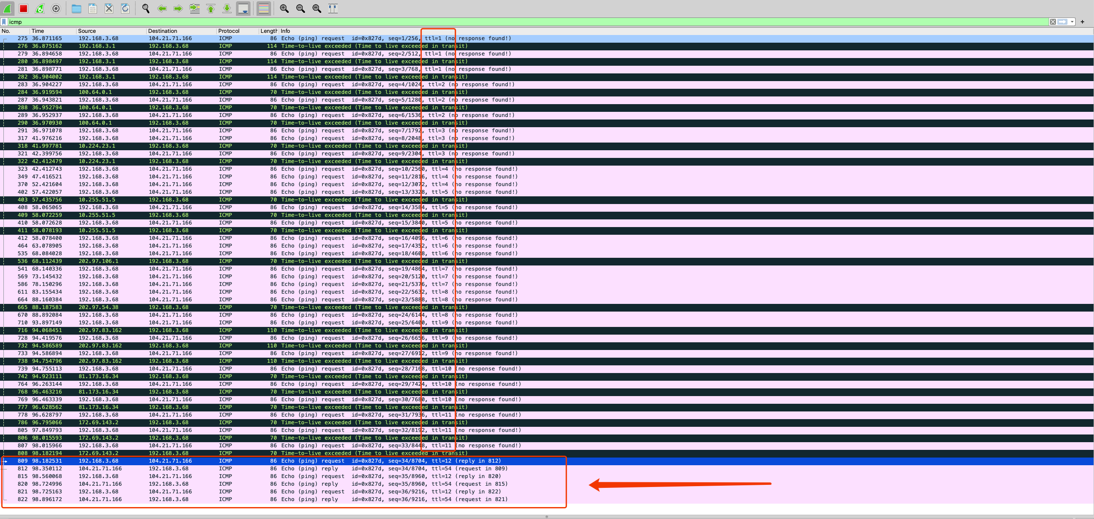This screenshot has width=1094, height=519.
Task: Open recent display filters dropdown
Action: (x=1072, y=22)
